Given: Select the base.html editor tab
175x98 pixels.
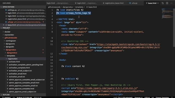Looking at the screenshot, I should tap(152, 3).
